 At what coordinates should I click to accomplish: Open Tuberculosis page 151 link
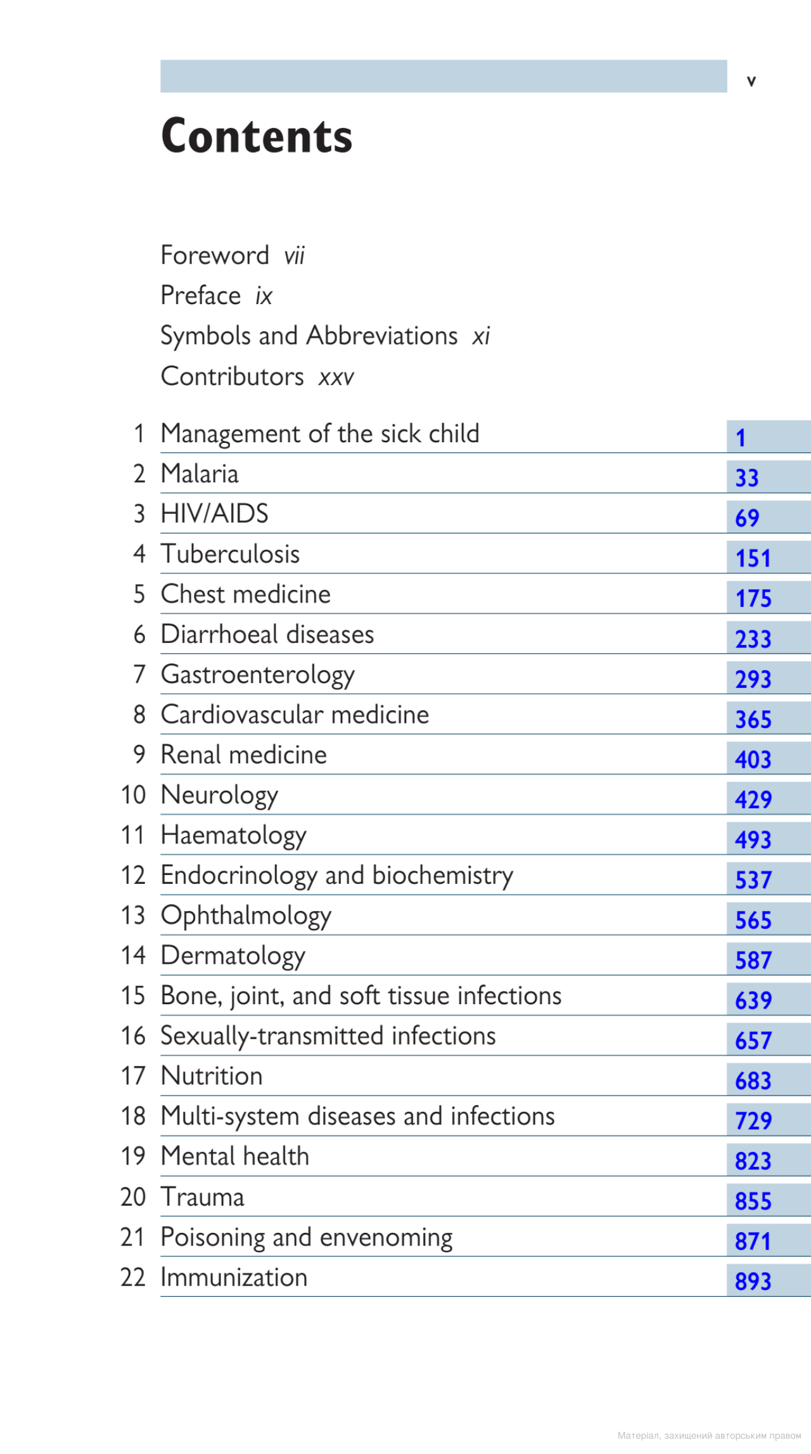point(753,558)
